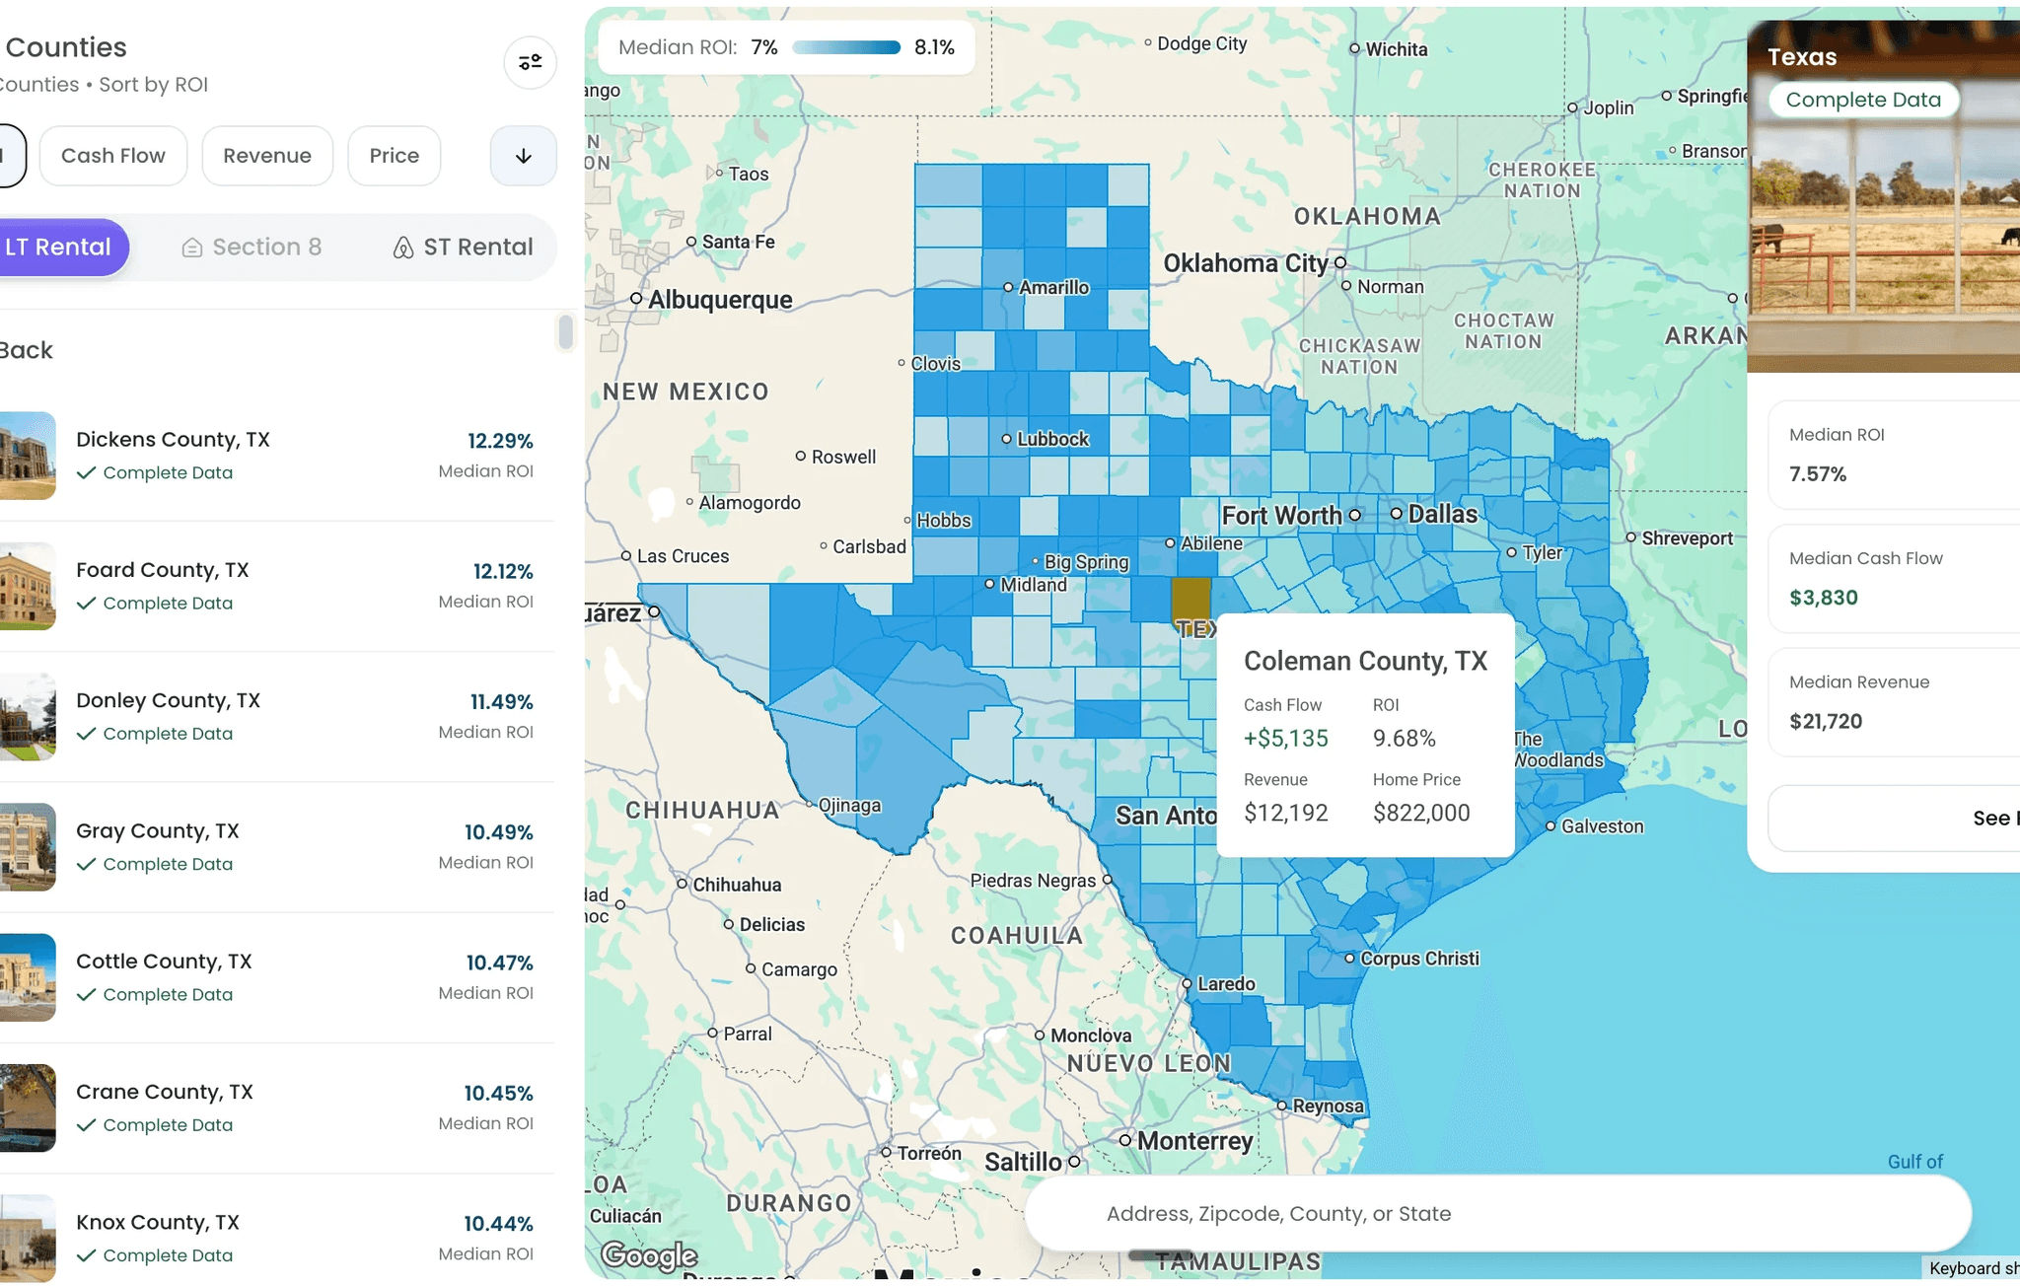
Task: Open the Foard County, TX listing
Action: pos(163,570)
